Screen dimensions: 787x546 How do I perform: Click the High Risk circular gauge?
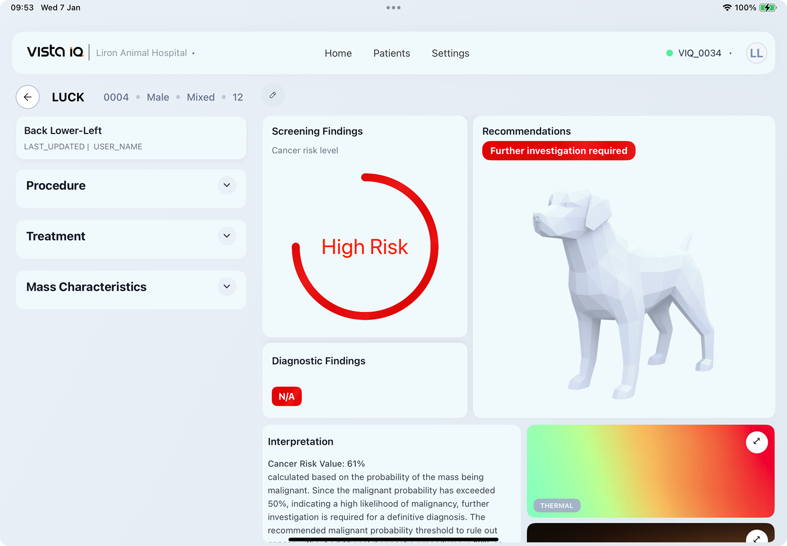coord(365,247)
